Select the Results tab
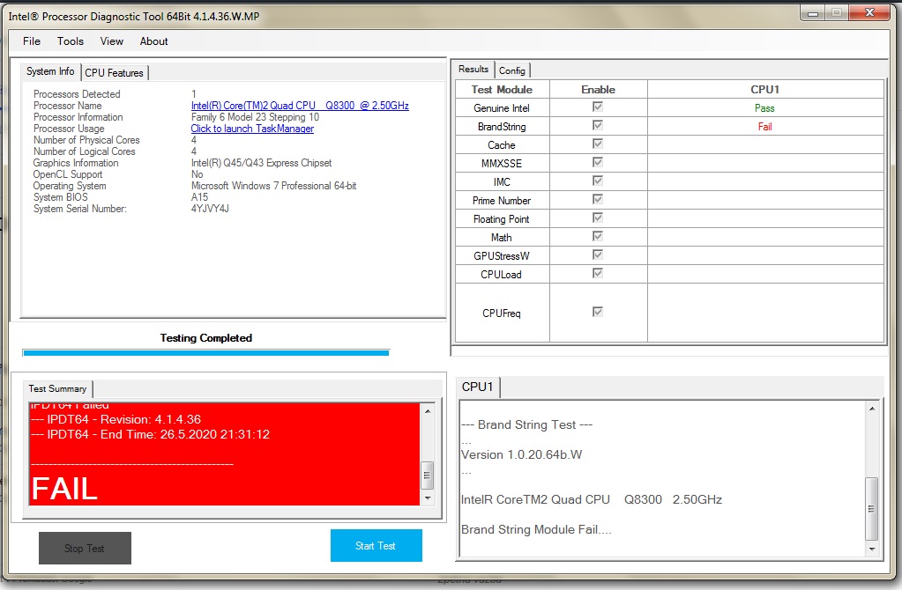This screenshot has height=590, width=902. 473,70
